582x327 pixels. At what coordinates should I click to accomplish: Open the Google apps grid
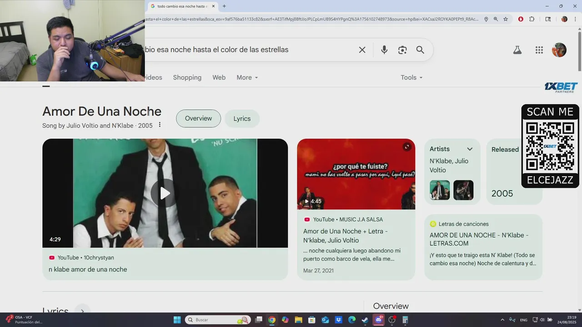539,50
